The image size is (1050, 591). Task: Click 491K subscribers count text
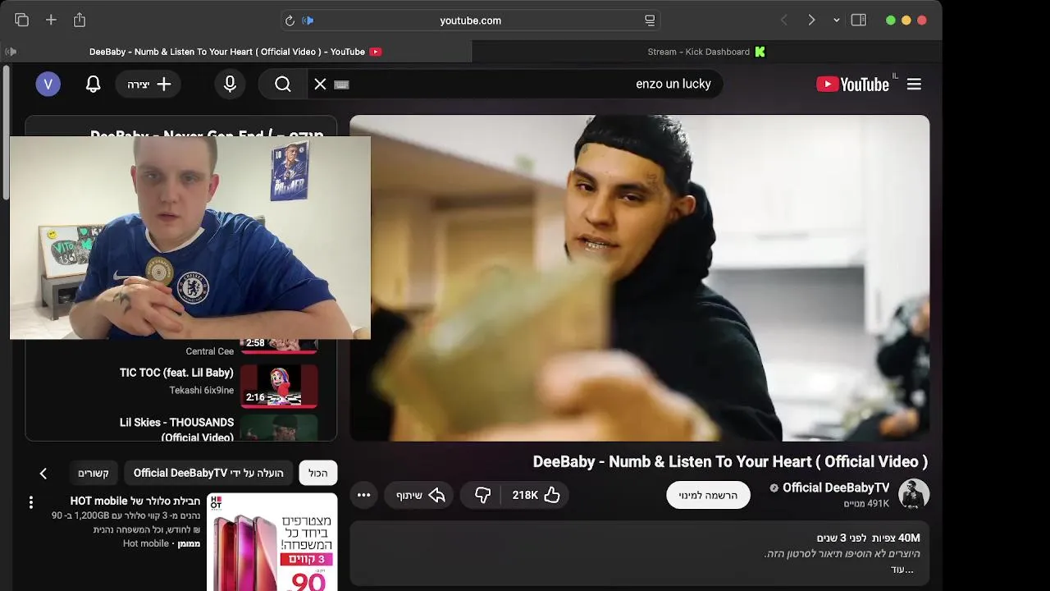pos(867,503)
